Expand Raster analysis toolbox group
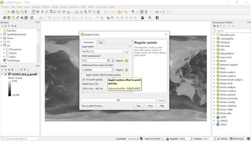This screenshot has height=141, width=251. 214,72
